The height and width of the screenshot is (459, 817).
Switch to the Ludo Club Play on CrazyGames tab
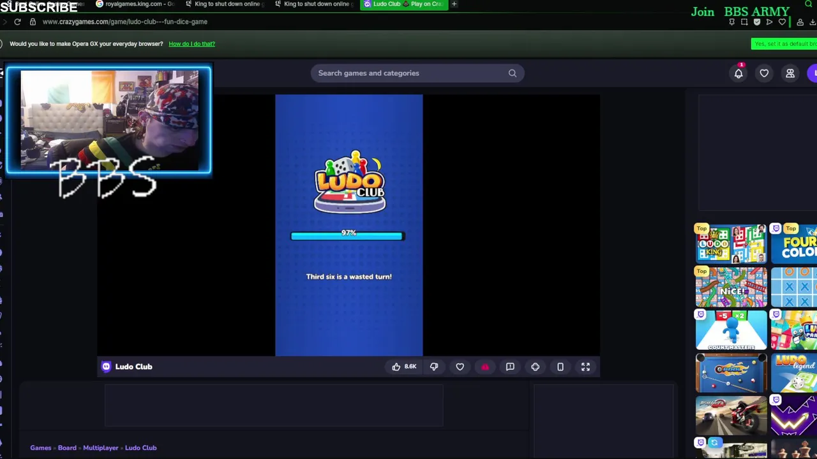(x=403, y=4)
